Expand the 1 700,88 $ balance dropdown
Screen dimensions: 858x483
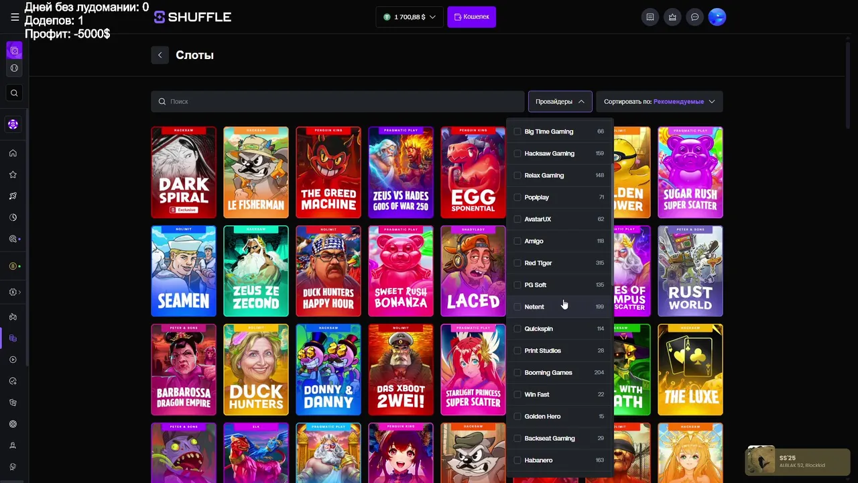(410, 17)
